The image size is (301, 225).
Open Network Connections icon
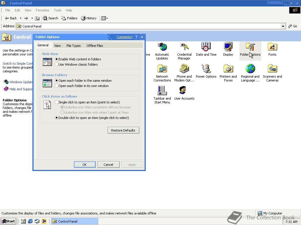[x=162, y=73]
